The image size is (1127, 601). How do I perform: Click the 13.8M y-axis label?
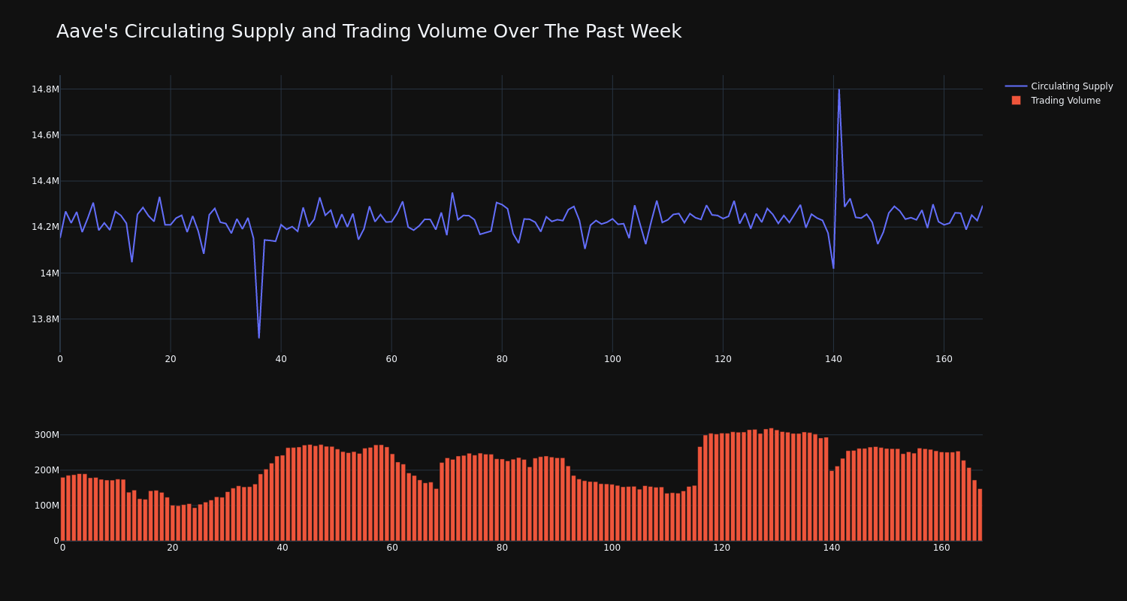pos(45,319)
